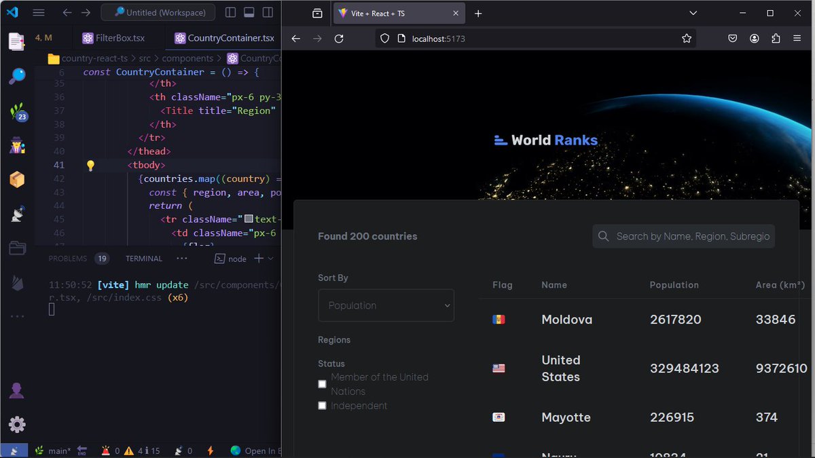Open the Manage gear in VS Code

pyautogui.click(x=16, y=425)
